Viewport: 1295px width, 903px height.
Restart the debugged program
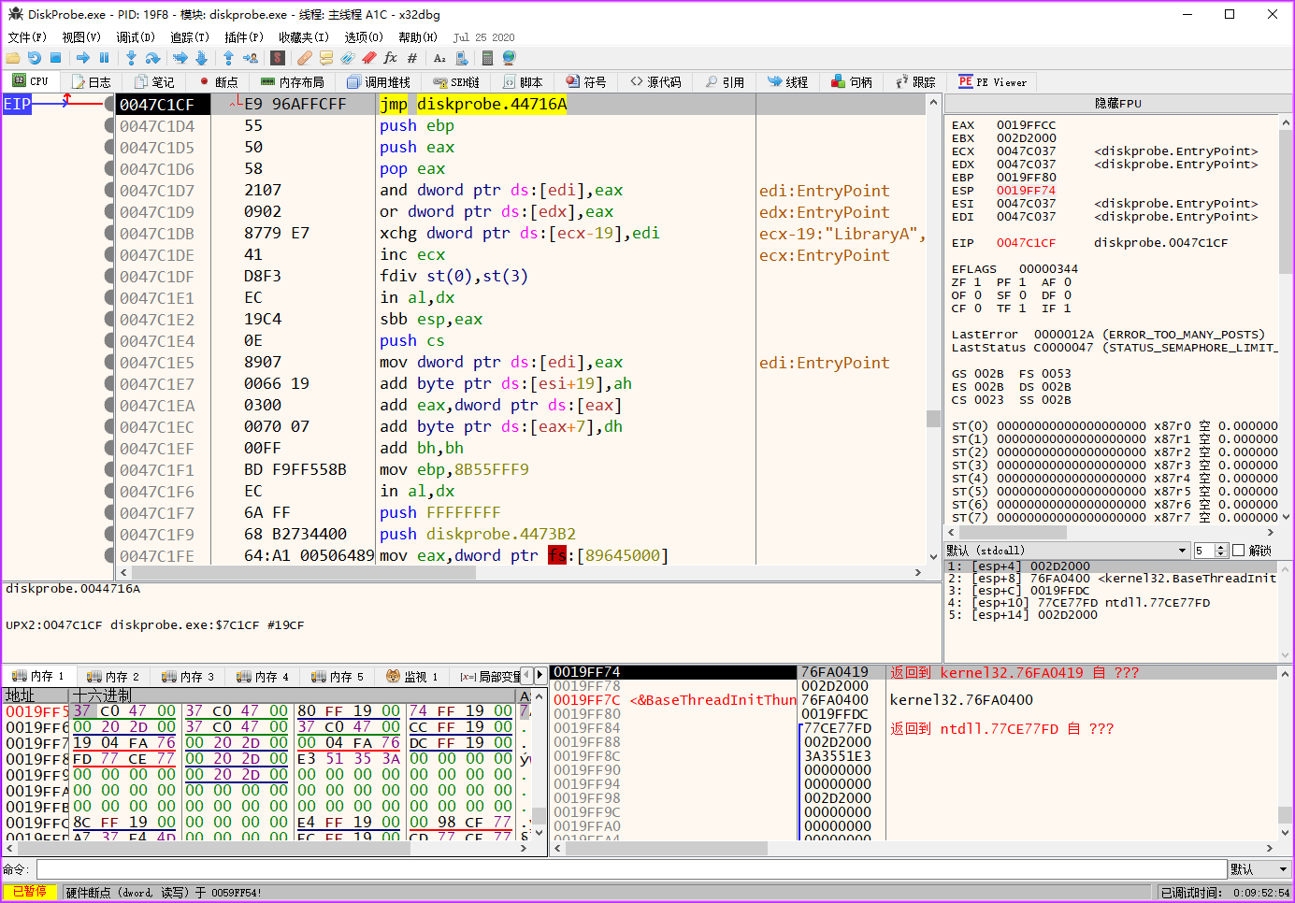click(35, 58)
